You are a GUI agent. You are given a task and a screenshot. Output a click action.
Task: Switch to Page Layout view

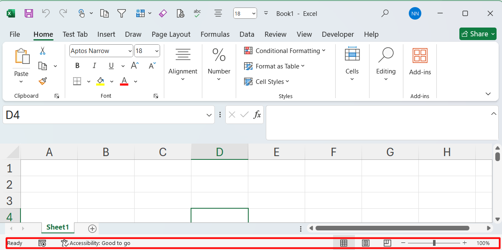click(365, 242)
